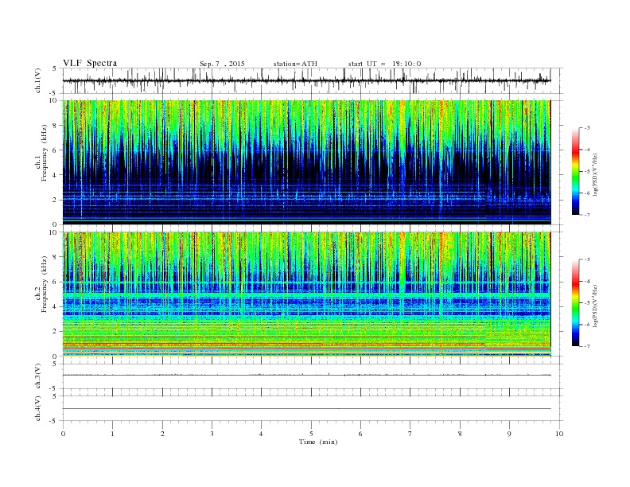Click the upper ch.1 PSD color bar
The height and width of the screenshot is (487, 630).
coord(576,171)
